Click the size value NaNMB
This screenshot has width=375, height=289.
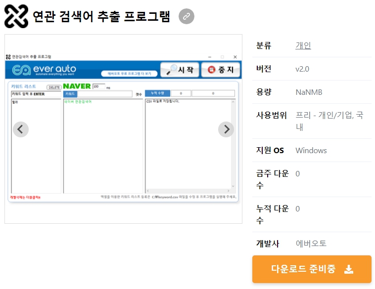point(309,92)
